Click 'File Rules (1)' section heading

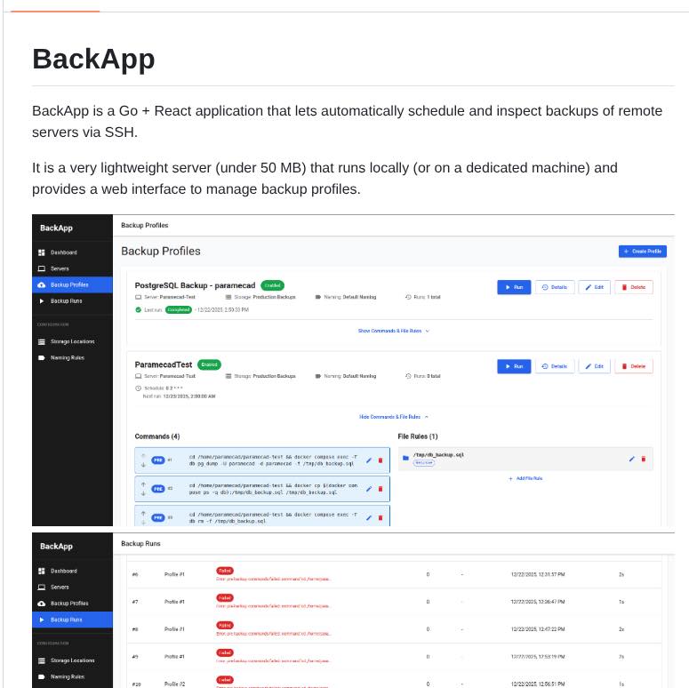click(x=418, y=436)
